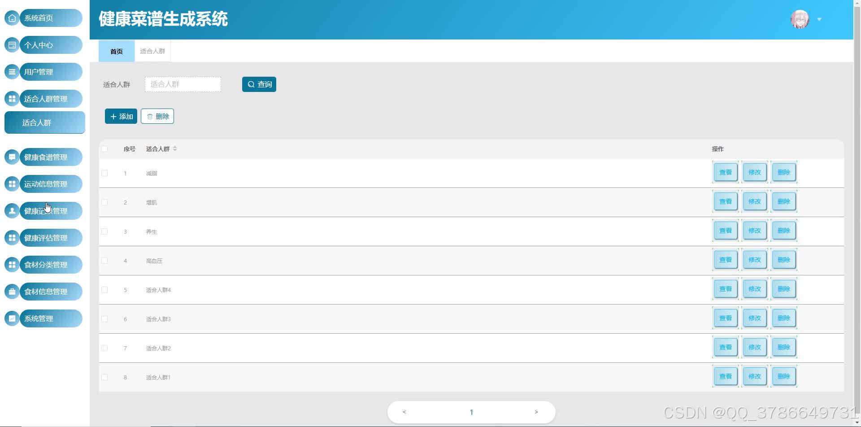Edit row 适合人群3 with 修改
The image size is (861, 427).
[755, 318]
